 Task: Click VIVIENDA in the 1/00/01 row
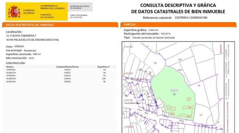[11, 70]
